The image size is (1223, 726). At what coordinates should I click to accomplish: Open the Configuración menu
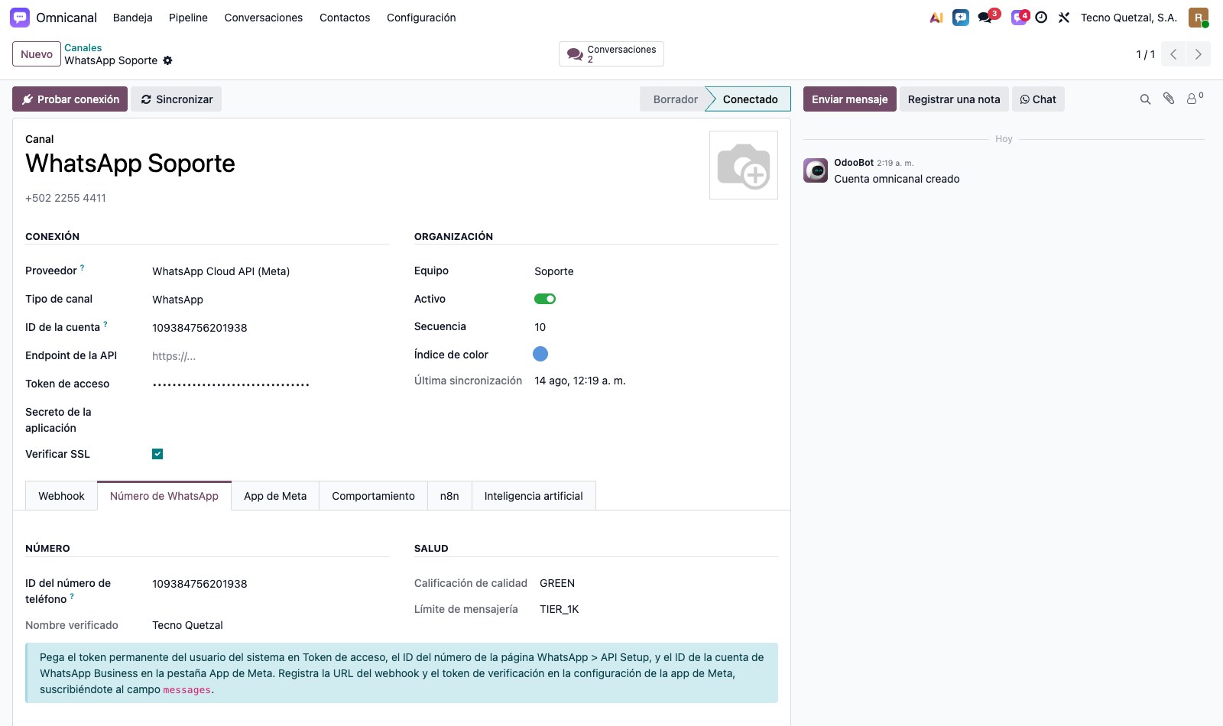(421, 18)
